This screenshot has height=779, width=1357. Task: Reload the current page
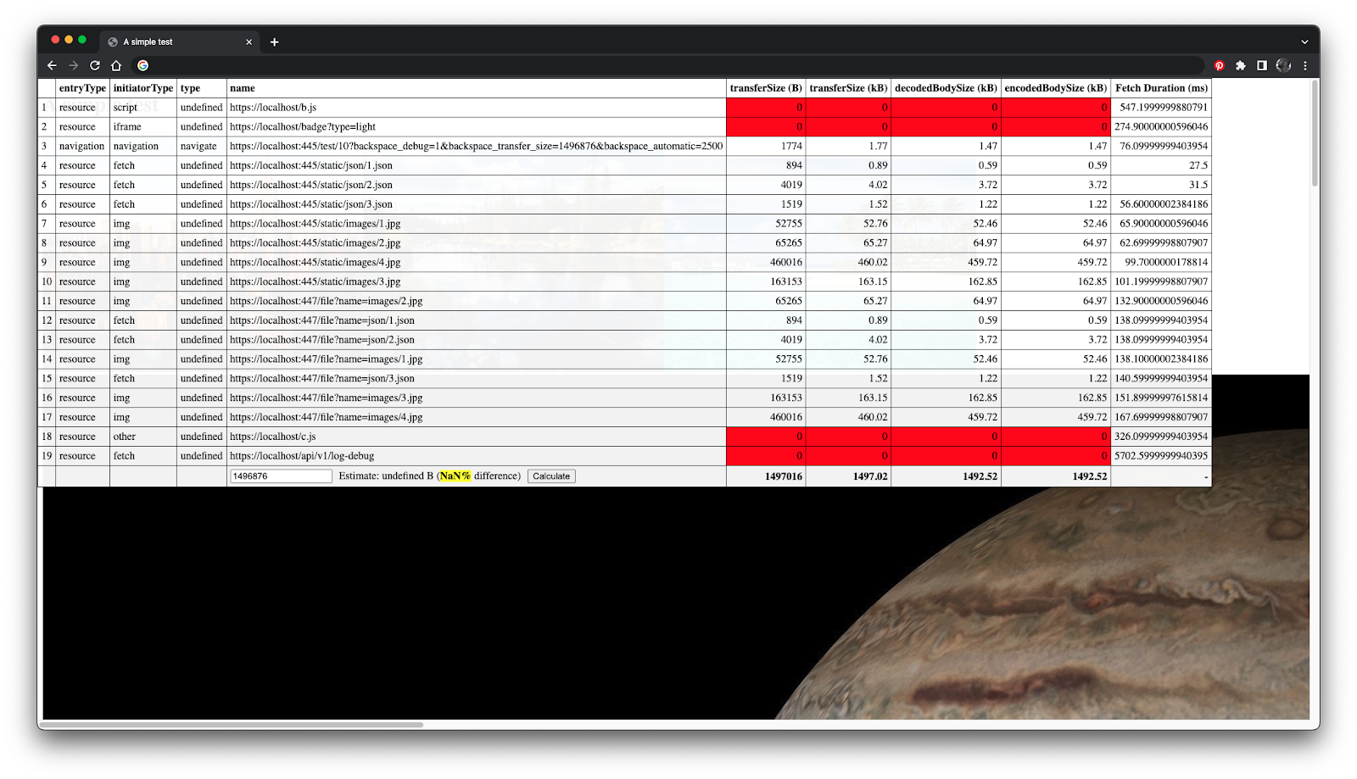pyautogui.click(x=95, y=65)
